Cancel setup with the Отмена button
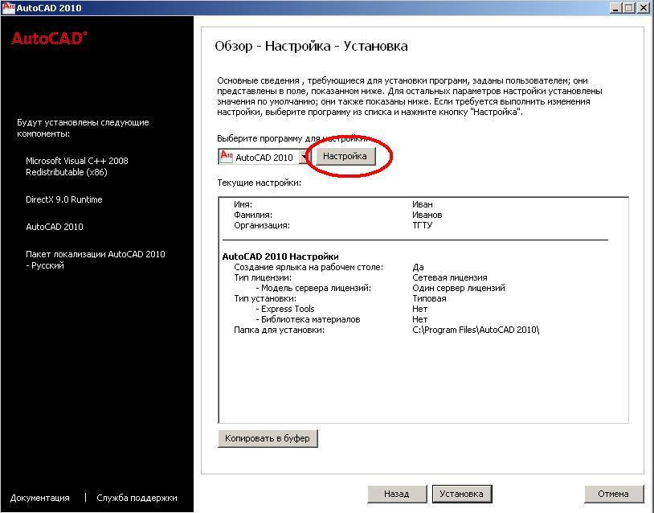 coord(614,493)
